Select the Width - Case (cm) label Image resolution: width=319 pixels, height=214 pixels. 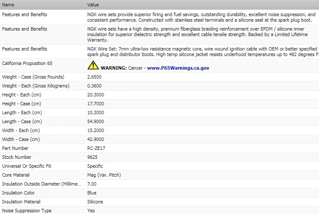tap(21, 139)
